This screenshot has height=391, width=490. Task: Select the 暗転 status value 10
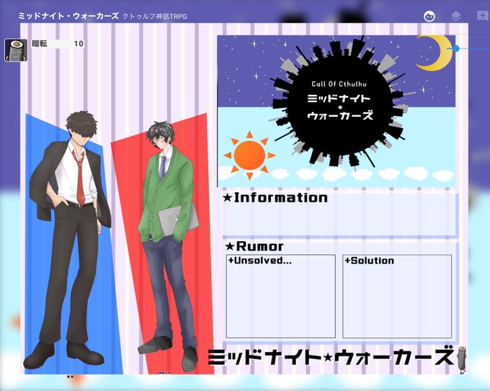coord(79,43)
